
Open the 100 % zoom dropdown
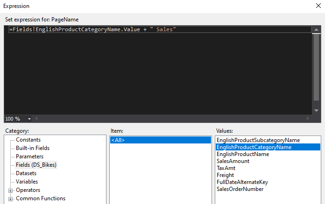pos(29,119)
